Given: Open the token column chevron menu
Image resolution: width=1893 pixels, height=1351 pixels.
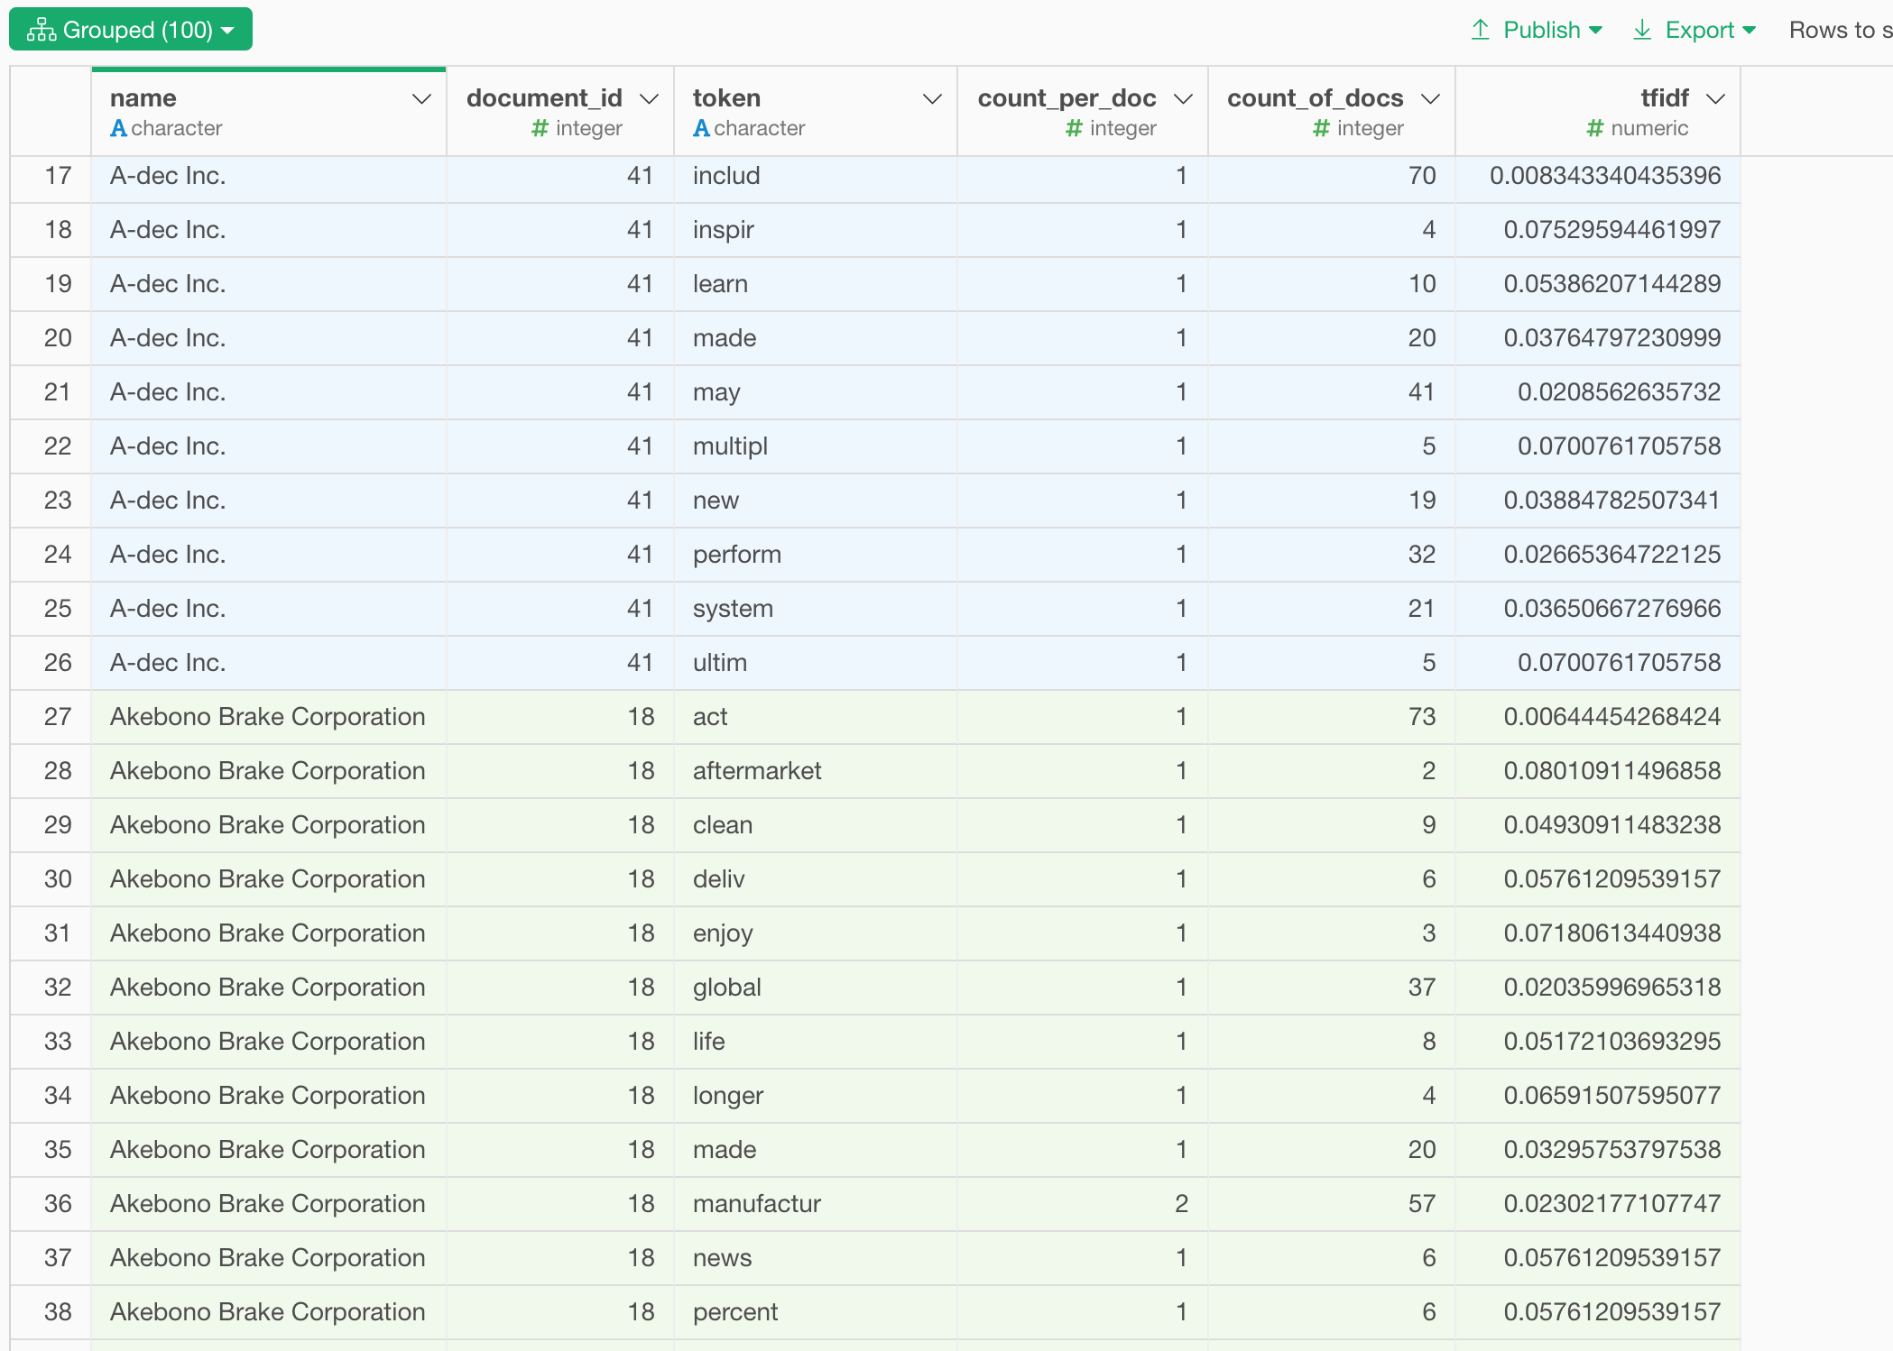Looking at the screenshot, I should (x=932, y=98).
